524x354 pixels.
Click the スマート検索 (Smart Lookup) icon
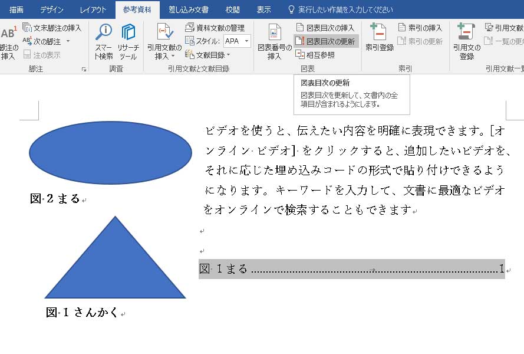(x=104, y=41)
